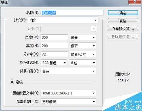Collapse the 高级 advanced section
The width and height of the screenshot is (142, 111).
pyautogui.click(x=12, y=82)
